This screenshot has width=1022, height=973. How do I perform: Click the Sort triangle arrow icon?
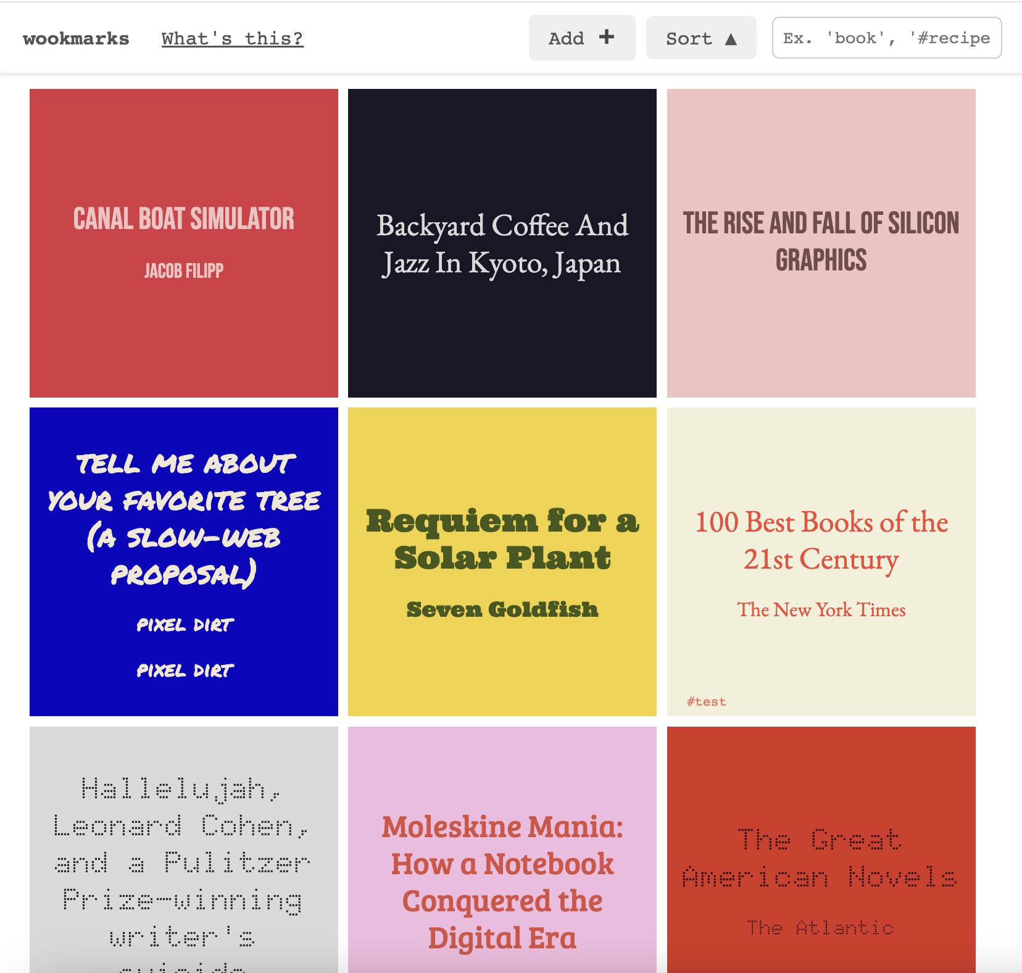pyautogui.click(x=731, y=39)
